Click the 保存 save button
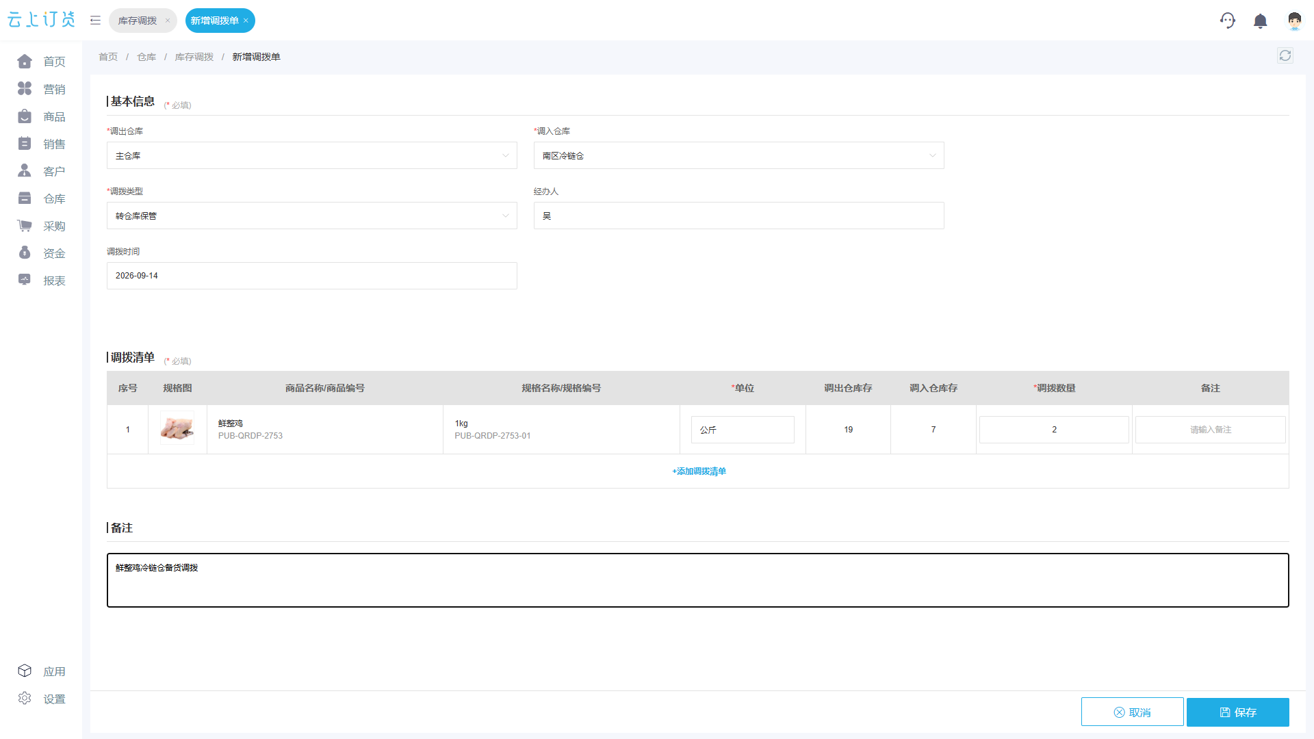Image resolution: width=1314 pixels, height=739 pixels. coord(1237,712)
